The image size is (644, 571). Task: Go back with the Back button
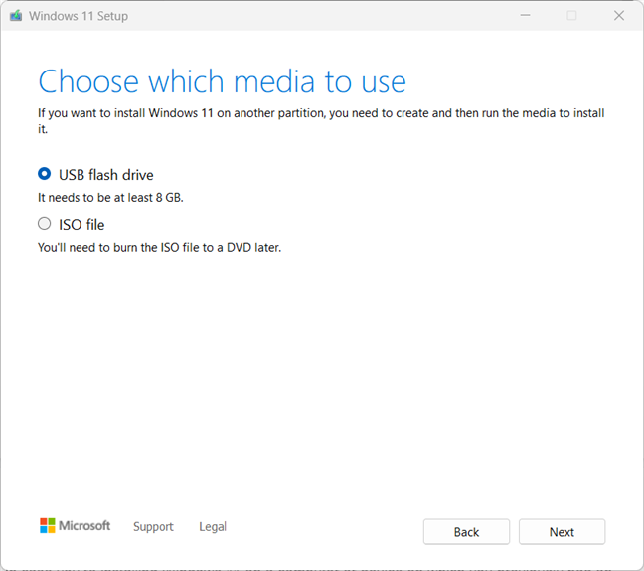tap(466, 532)
